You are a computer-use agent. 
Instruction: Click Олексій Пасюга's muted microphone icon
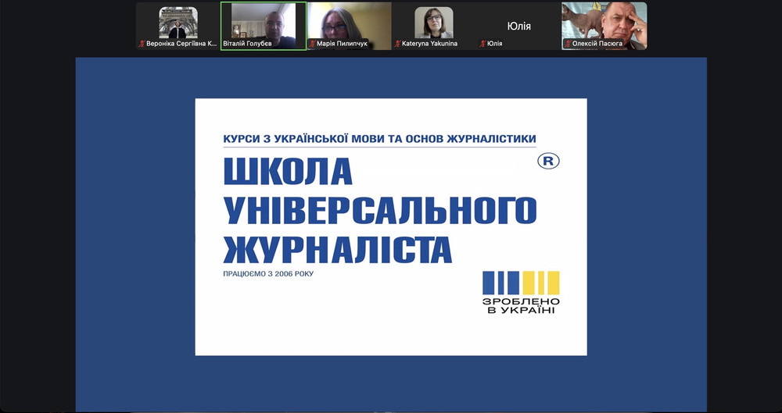click(x=568, y=44)
